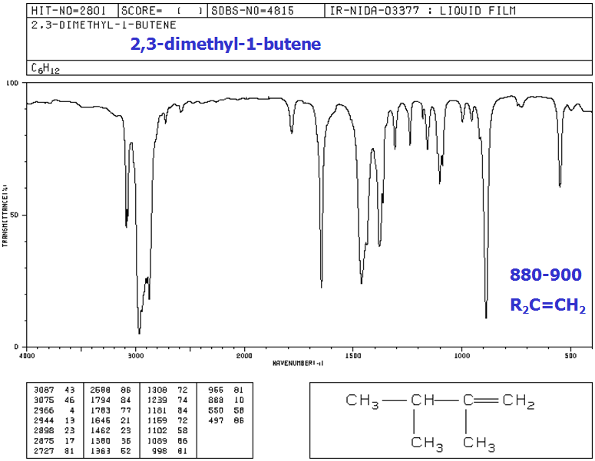Click the deepest absorption peak near 888
Screen dimensions: 595x461
tap(486, 314)
